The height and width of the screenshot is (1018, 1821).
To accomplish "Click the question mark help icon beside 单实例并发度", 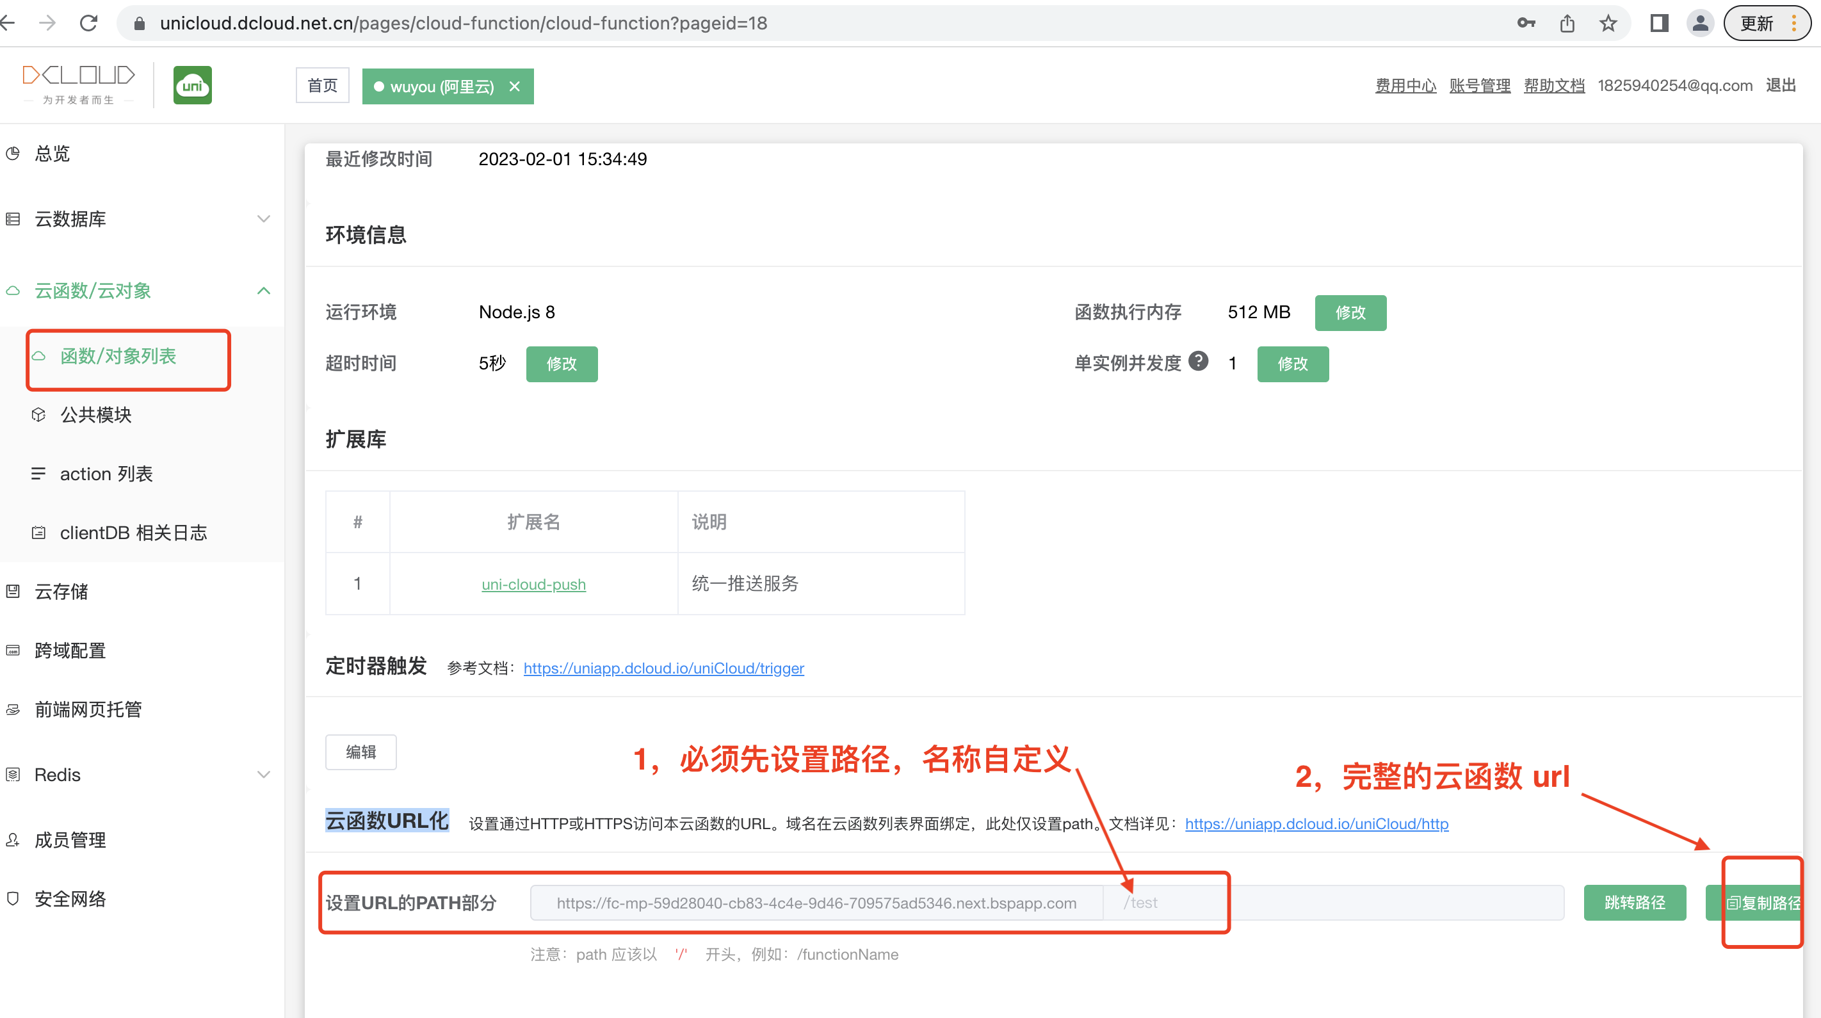I will click(1198, 361).
